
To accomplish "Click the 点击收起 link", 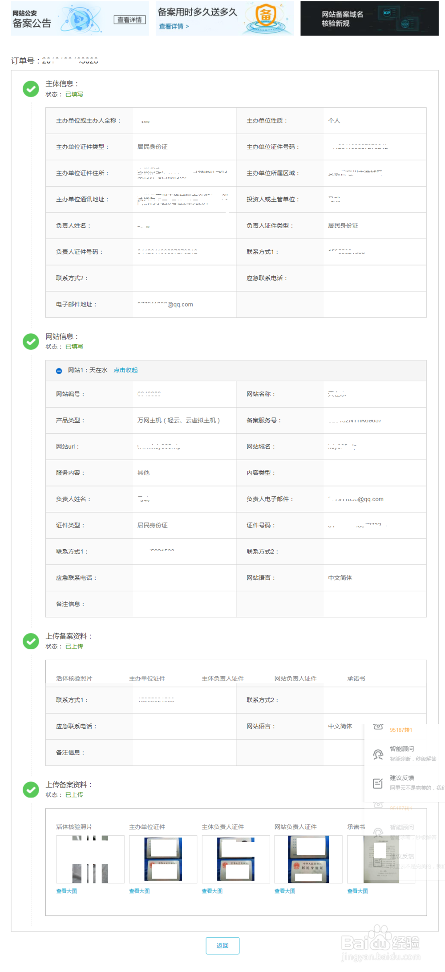I will (x=125, y=370).
